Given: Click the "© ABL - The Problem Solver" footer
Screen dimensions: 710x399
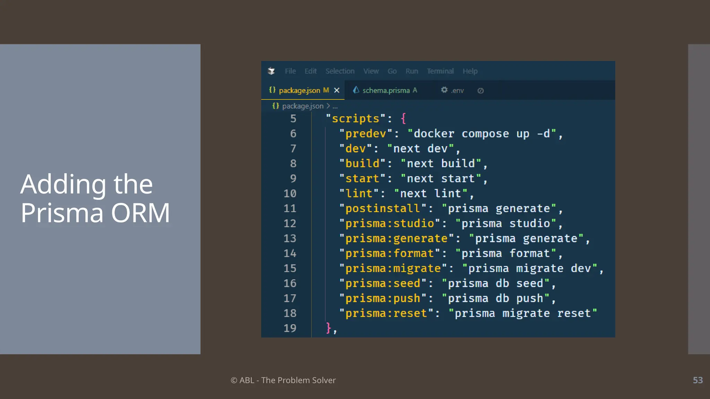Looking at the screenshot, I should tap(283, 380).
